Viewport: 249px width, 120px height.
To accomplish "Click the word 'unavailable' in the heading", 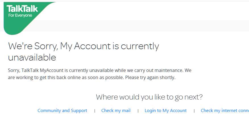I will tap(32, 57).
